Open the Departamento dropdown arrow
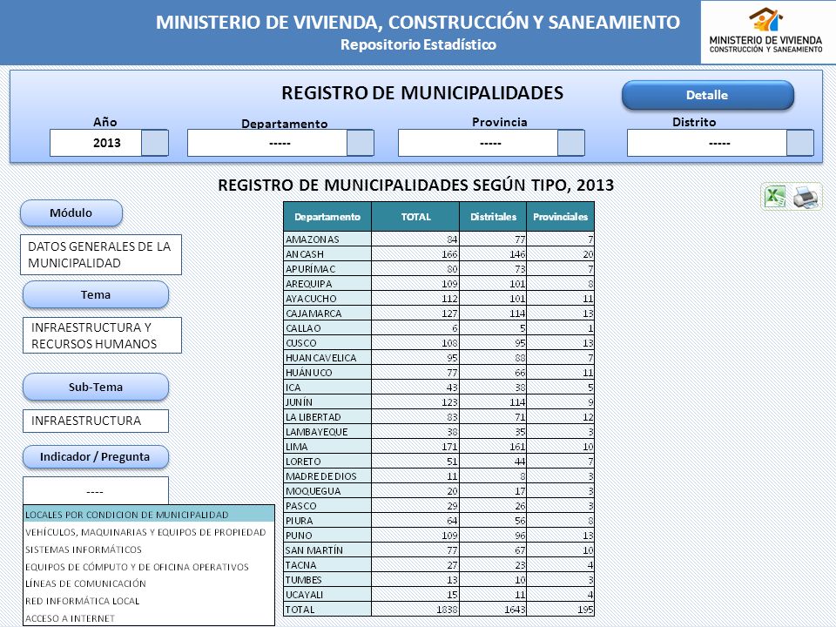The width and height of the screenshot is (836, 627). (361, 143)
